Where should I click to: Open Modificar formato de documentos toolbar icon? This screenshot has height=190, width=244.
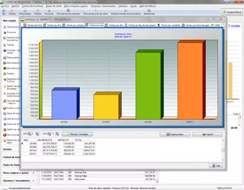125,12
